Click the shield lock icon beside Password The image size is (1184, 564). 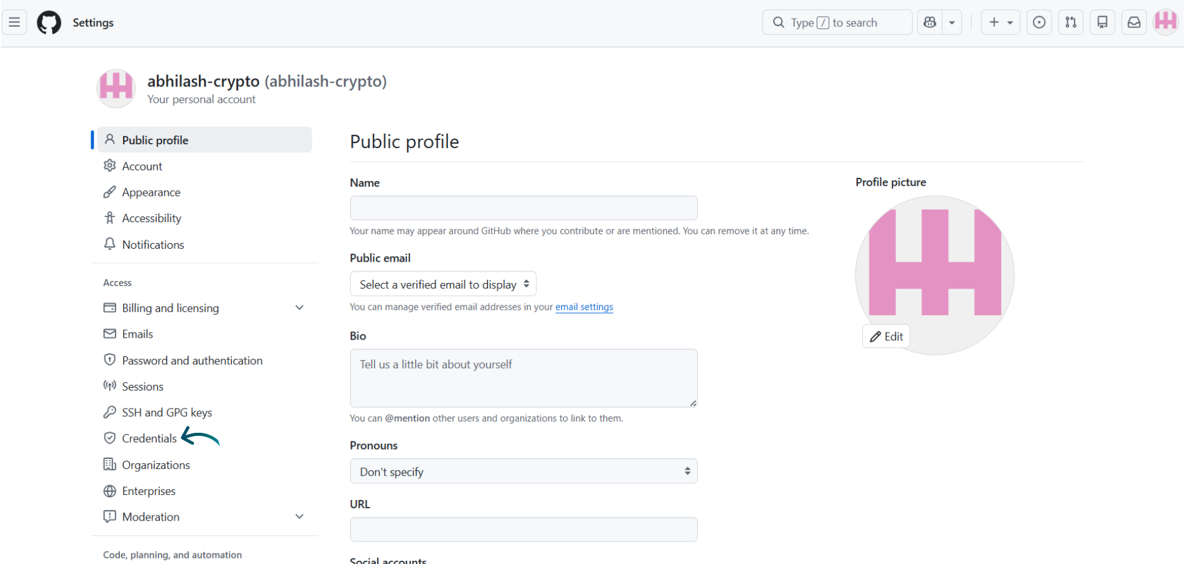coord(110,359)
